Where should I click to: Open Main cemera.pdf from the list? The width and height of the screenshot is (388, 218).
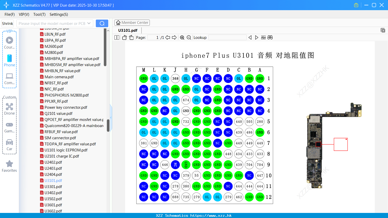coord(59,77)
